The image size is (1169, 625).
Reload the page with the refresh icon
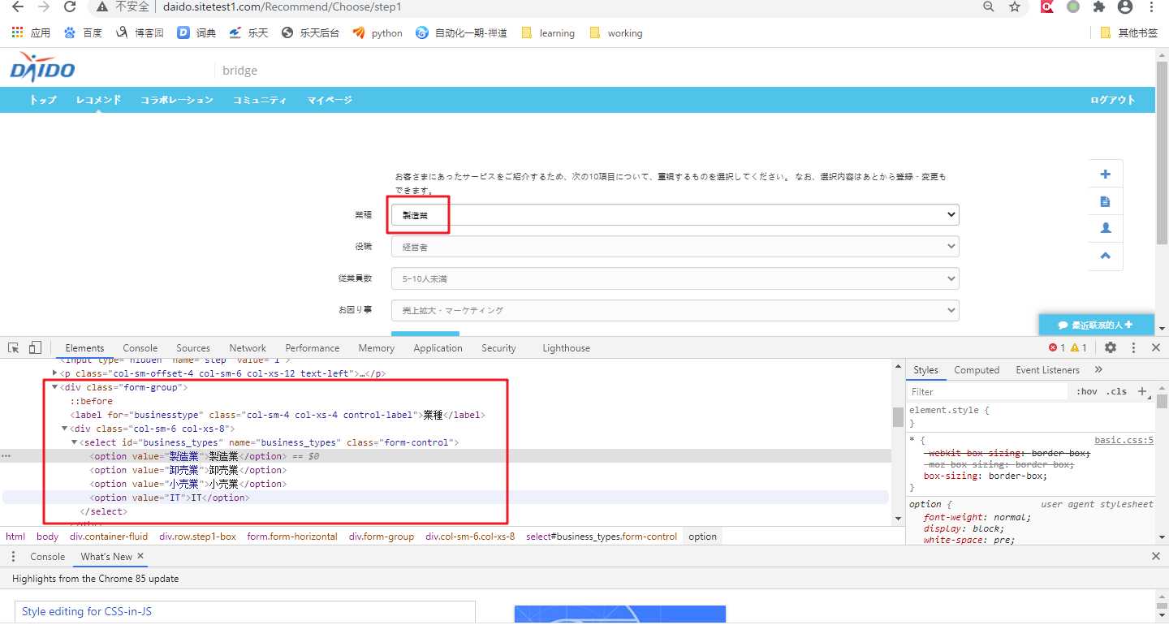coord(70,6)
